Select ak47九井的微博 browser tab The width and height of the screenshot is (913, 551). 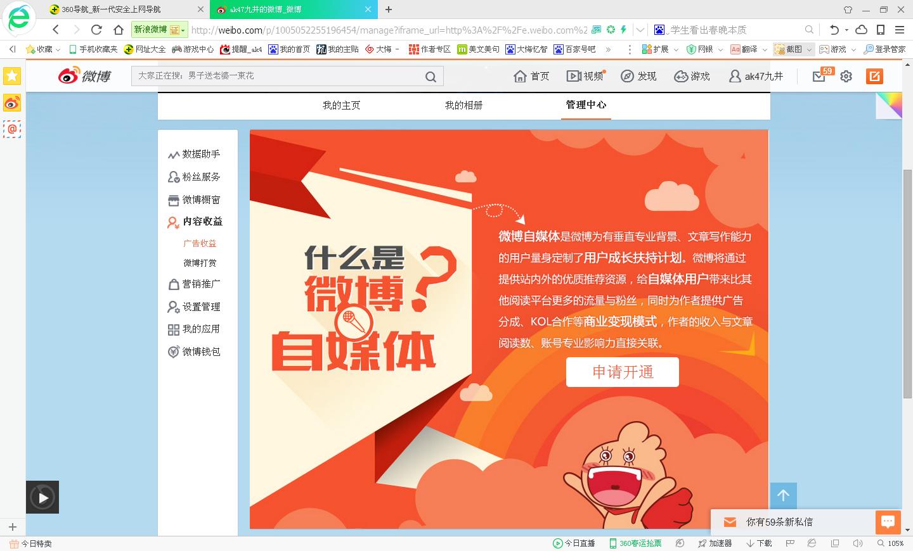click(294, 9)
